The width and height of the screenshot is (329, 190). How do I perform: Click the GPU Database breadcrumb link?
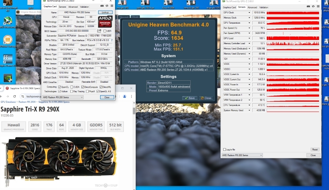8,102
